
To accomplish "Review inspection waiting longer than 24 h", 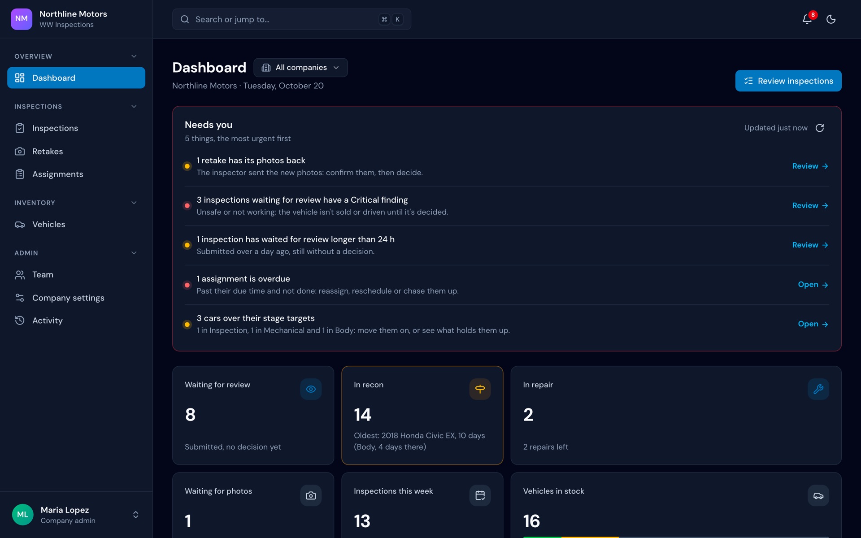I will pyautogui.click(x=810, y=245).
